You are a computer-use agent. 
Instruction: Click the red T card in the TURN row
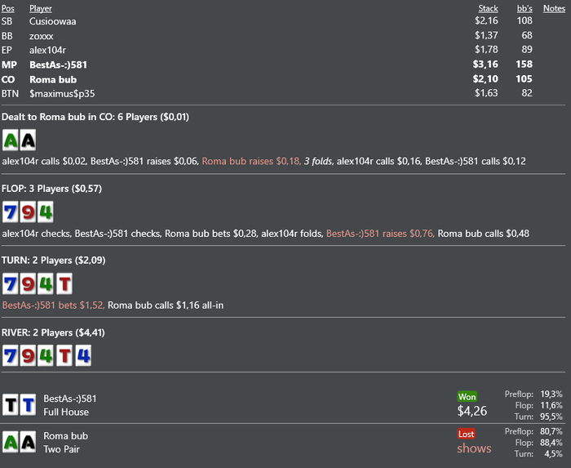64,284
